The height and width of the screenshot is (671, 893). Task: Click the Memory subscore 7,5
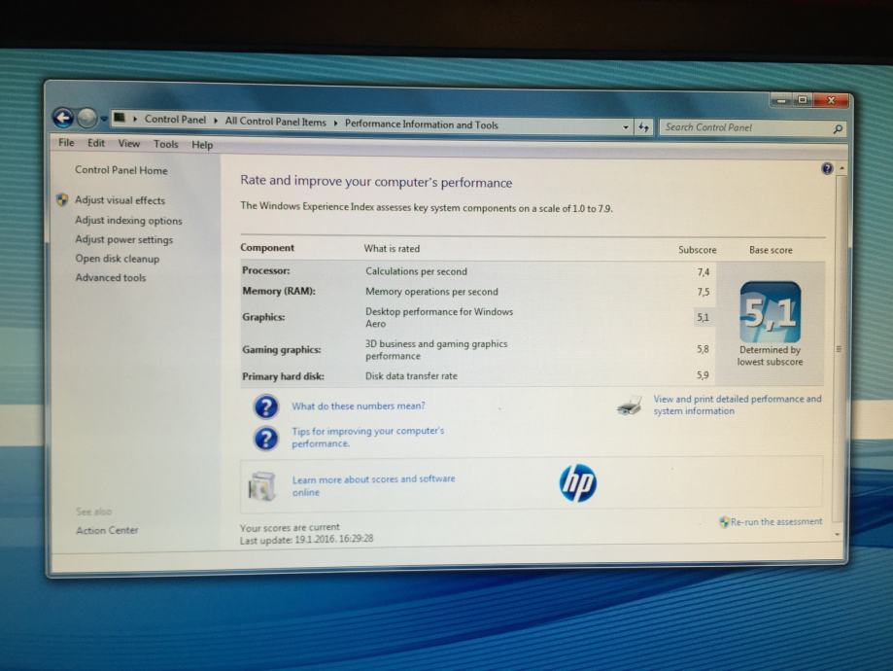[704, 292]
